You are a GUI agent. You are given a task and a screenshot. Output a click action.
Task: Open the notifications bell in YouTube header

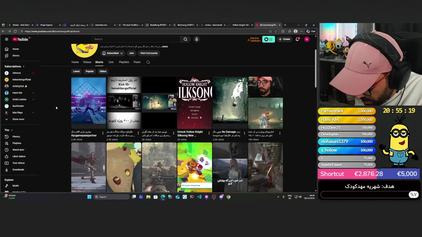pyautogui.click(x=297, y=39)
